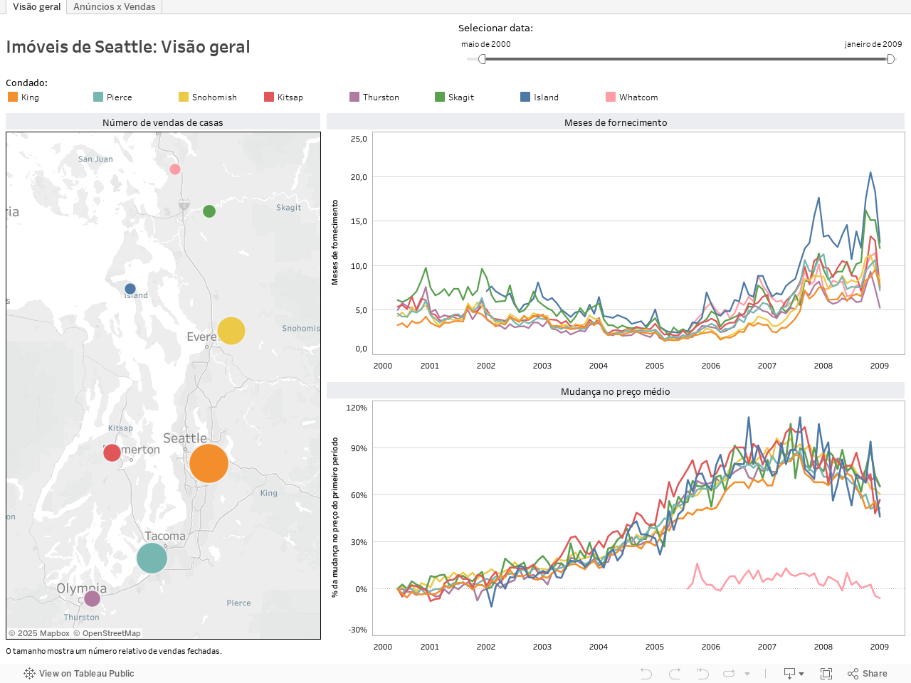Click the Whatcom pink legend swatch
The height and width of the screenshot is (683, 911).
[611, 97]
